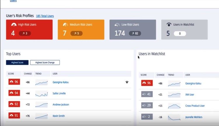219x126 pixels.
Task: Click trend sparkline for Kevin Smith
Action: [x=41, y=116]
